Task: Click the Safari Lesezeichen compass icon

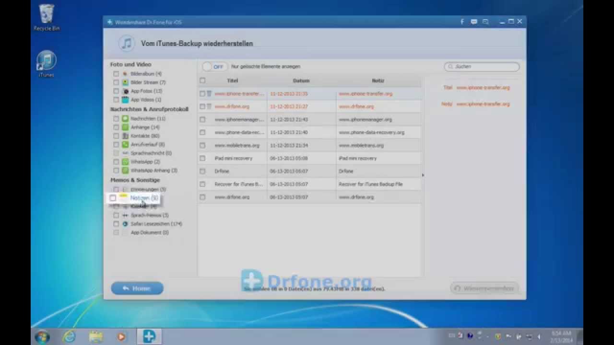Action: tap(125, 224)
